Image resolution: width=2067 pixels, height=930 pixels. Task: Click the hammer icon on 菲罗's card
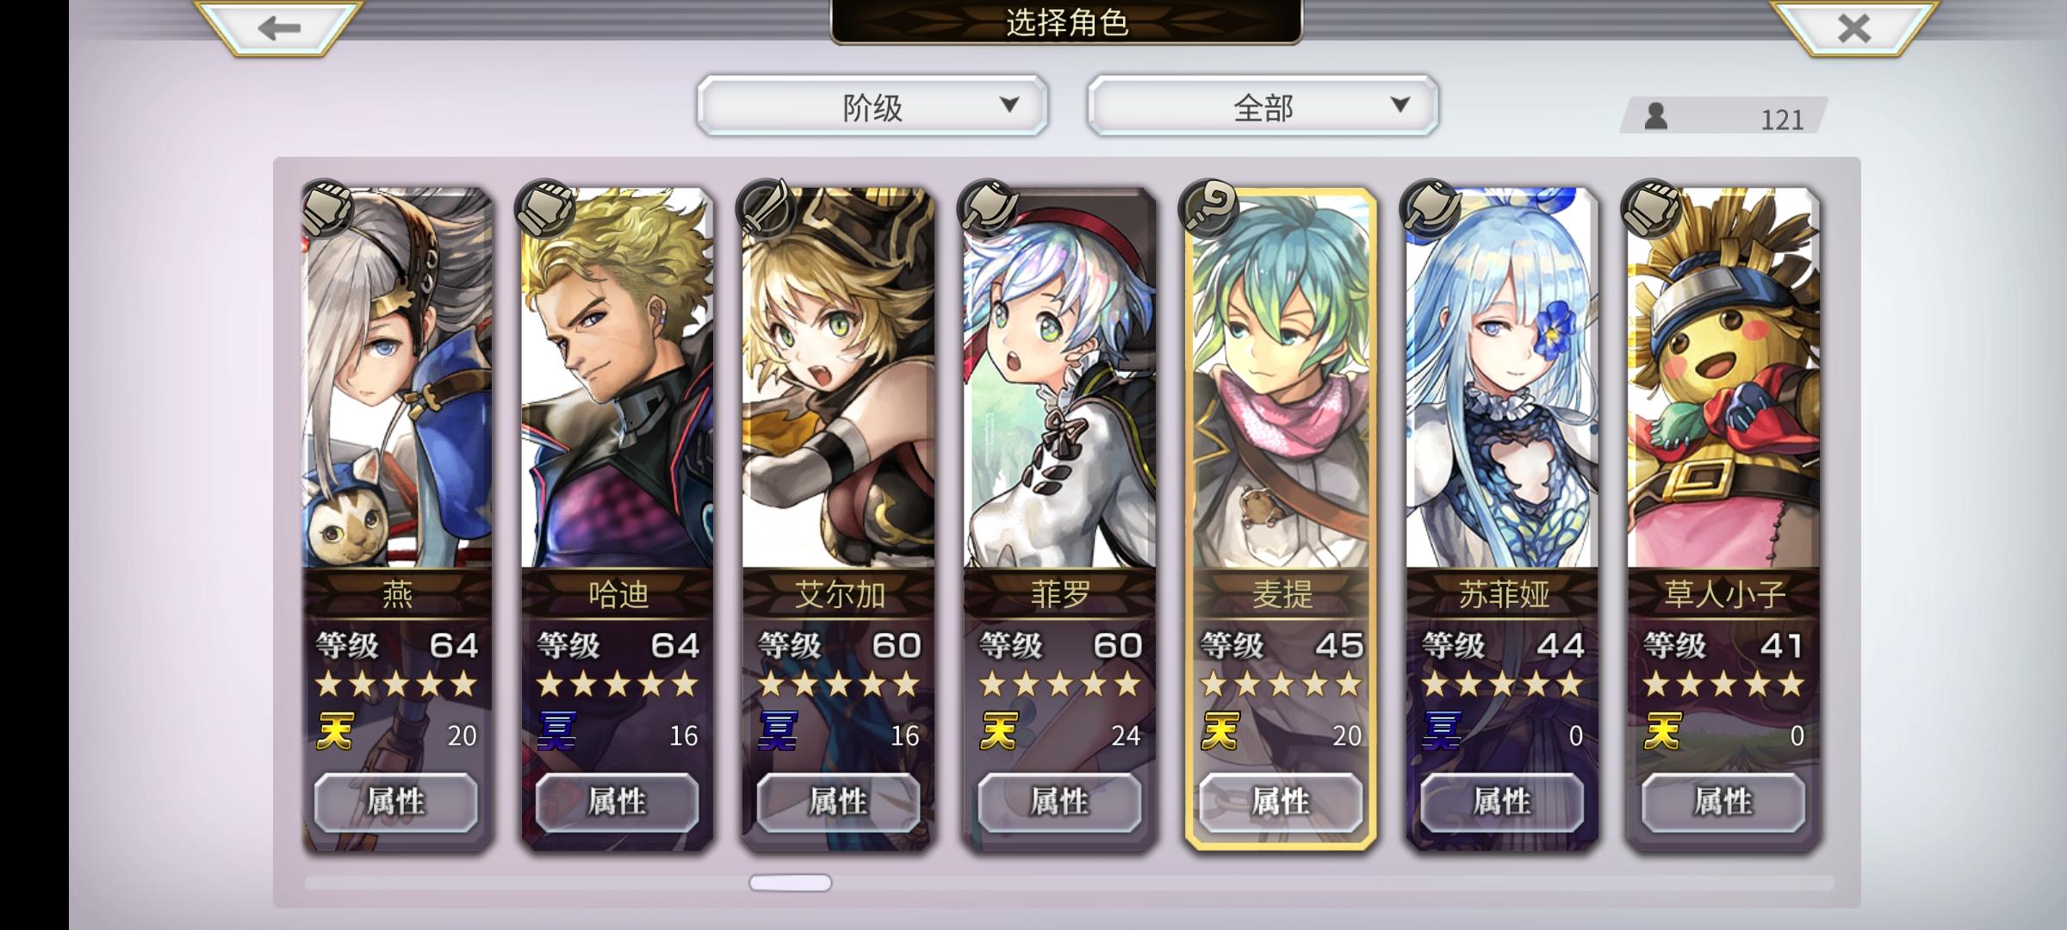(x=987, y=208)
